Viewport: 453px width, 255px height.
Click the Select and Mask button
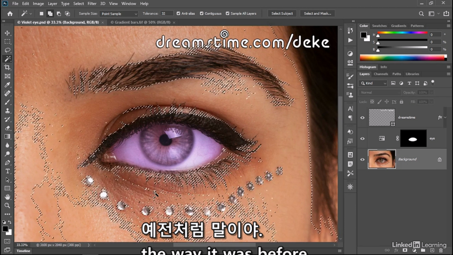pyautogui.click(x=317, y=13)
